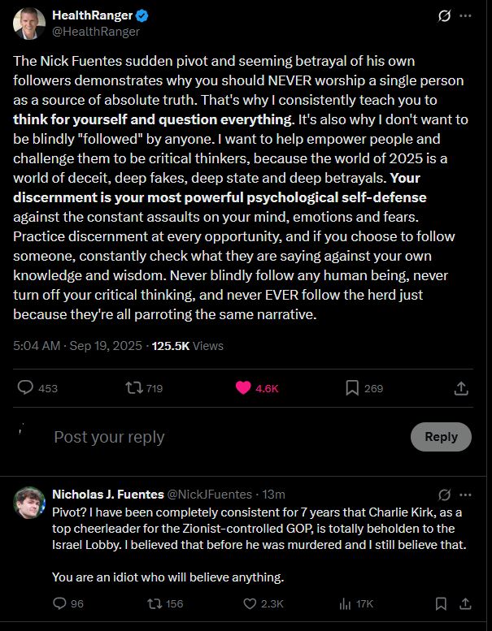This screenshot has width=492, height=631.
Task: Unlike the post with 4.6K likes
Action: pyautogui.click(x=243, y=388)
